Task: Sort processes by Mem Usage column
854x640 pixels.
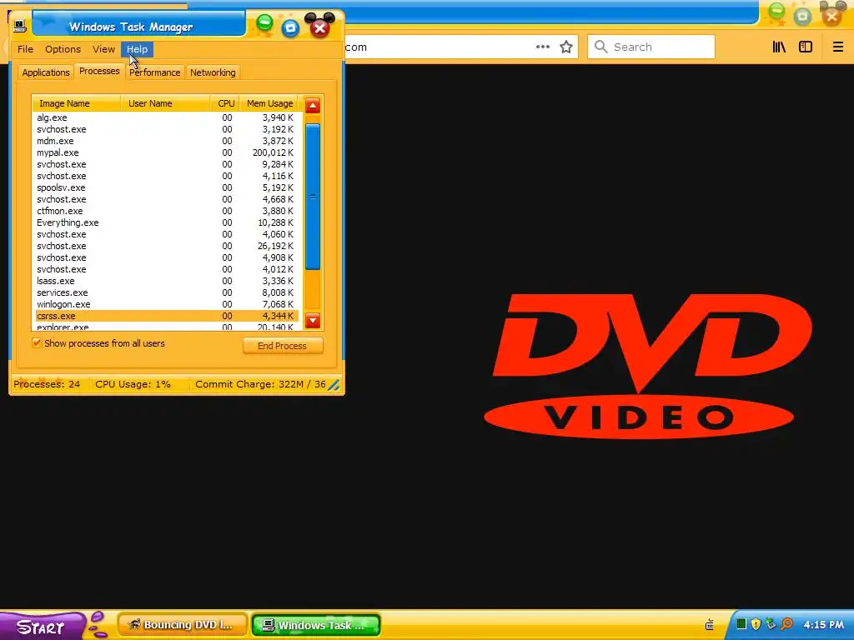Action: click(x=269, y=103)
